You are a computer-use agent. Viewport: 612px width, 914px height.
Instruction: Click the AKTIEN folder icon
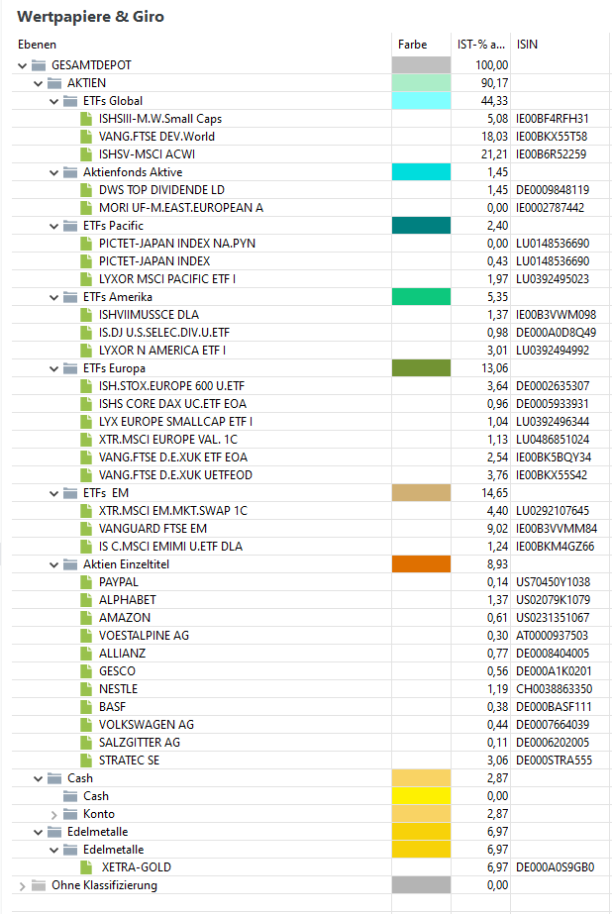[x=54, y=83]
